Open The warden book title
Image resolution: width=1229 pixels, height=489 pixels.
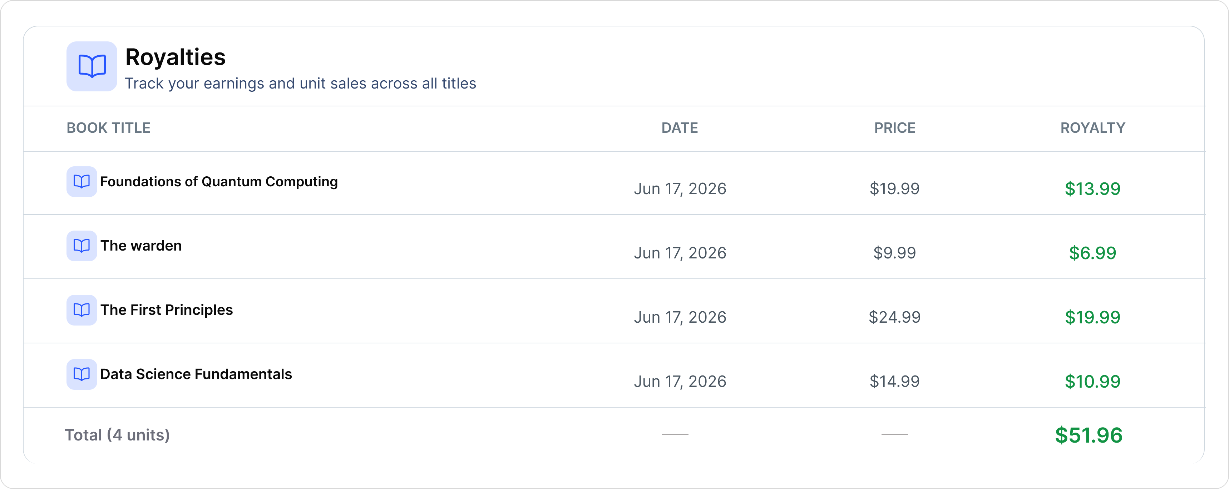(141, 246)
